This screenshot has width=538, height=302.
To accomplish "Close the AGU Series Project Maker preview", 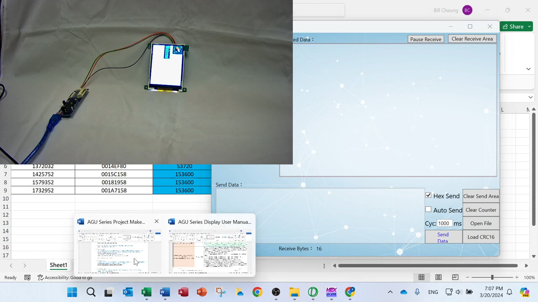I will click(157, 221).
